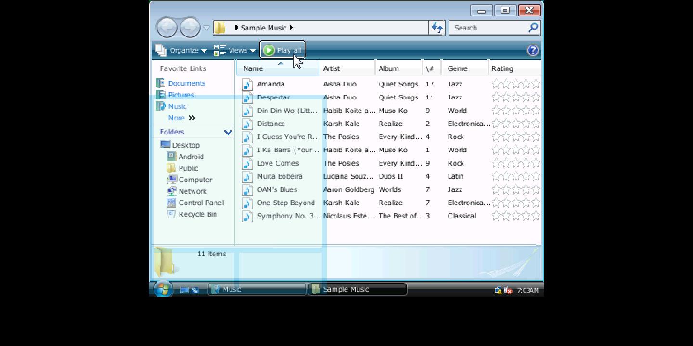Expand More favorite links
This screenshot has width=693, height=346.
click(181, 118)
